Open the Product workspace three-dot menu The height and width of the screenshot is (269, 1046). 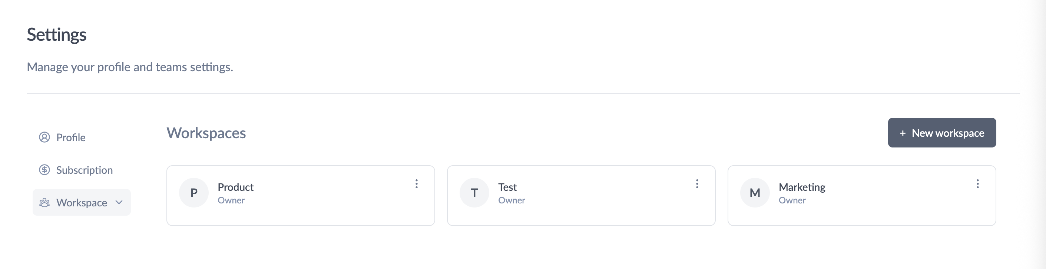pos(416,184)
